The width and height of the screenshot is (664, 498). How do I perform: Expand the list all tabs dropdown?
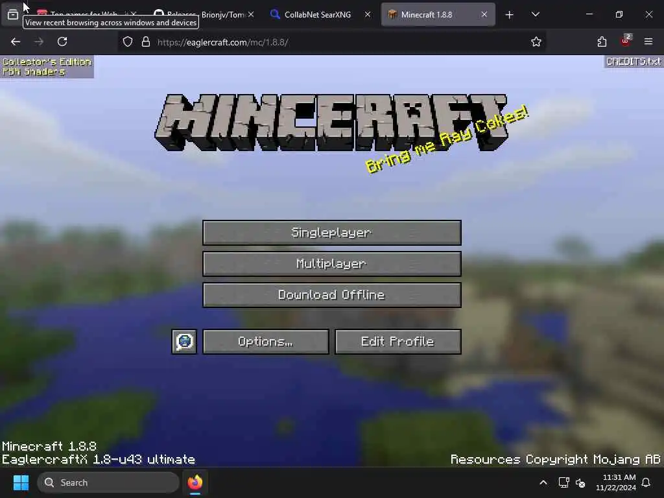(535, 14)
